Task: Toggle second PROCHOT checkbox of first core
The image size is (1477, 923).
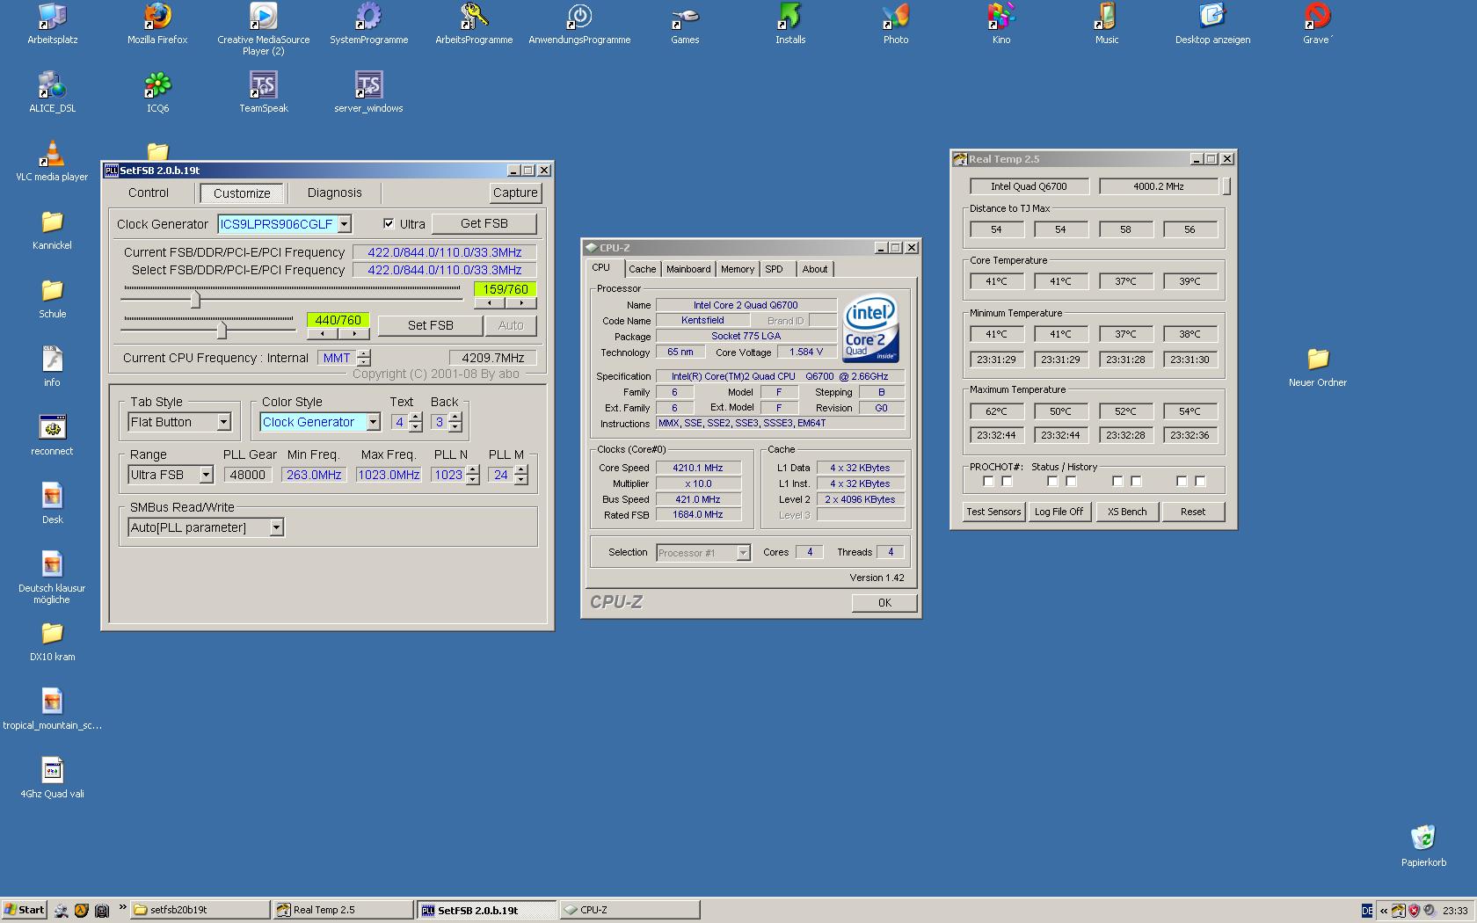Action: tap(1008, 481)
